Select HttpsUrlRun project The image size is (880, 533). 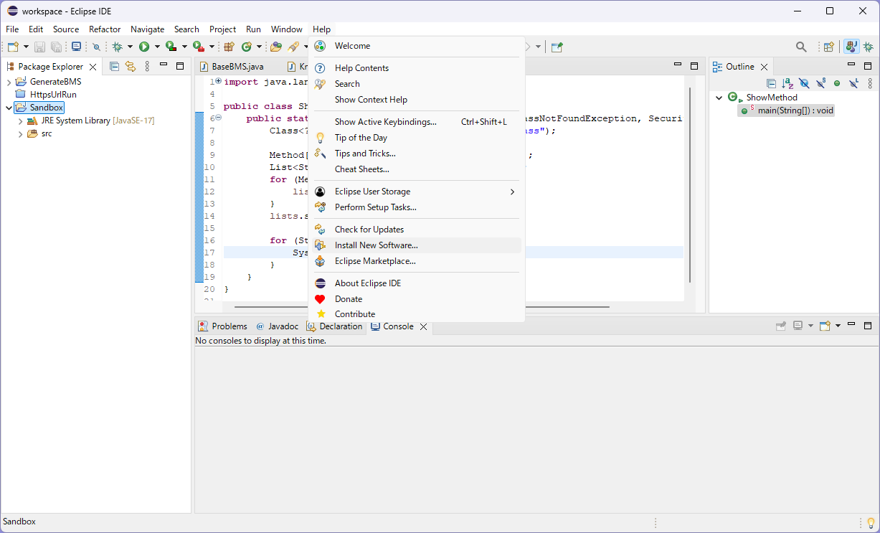tap(53, 95)
